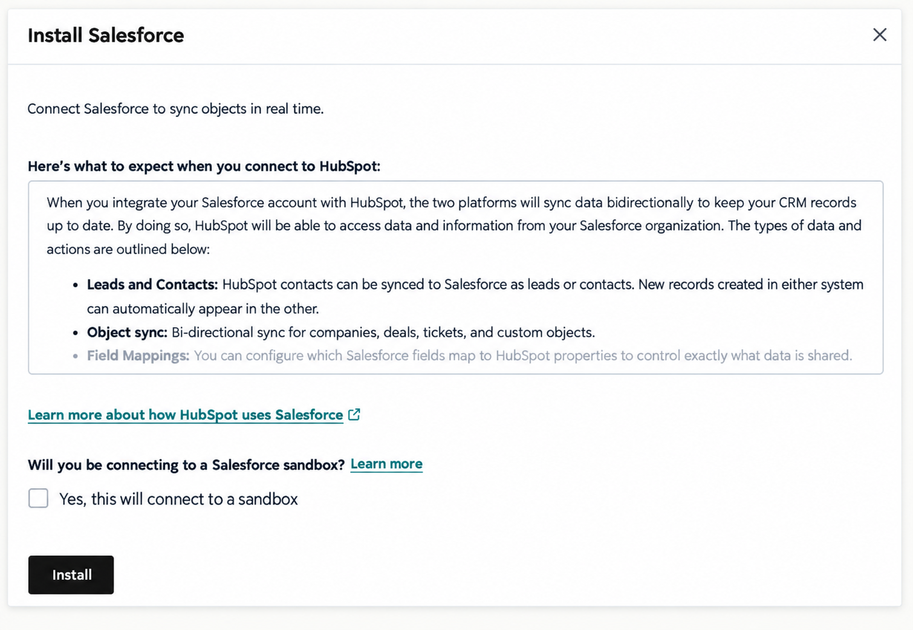The image size is (913, 630).
Task: Open "Learn more about how HubSpot uses Salesforce"
Action: point(185,415)
